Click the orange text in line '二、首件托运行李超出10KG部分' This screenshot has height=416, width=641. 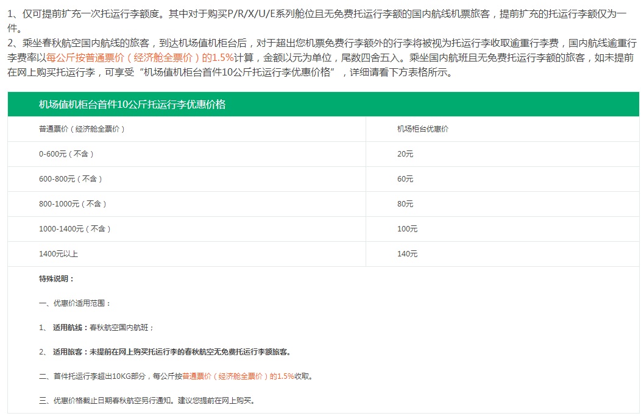[238, 376]
